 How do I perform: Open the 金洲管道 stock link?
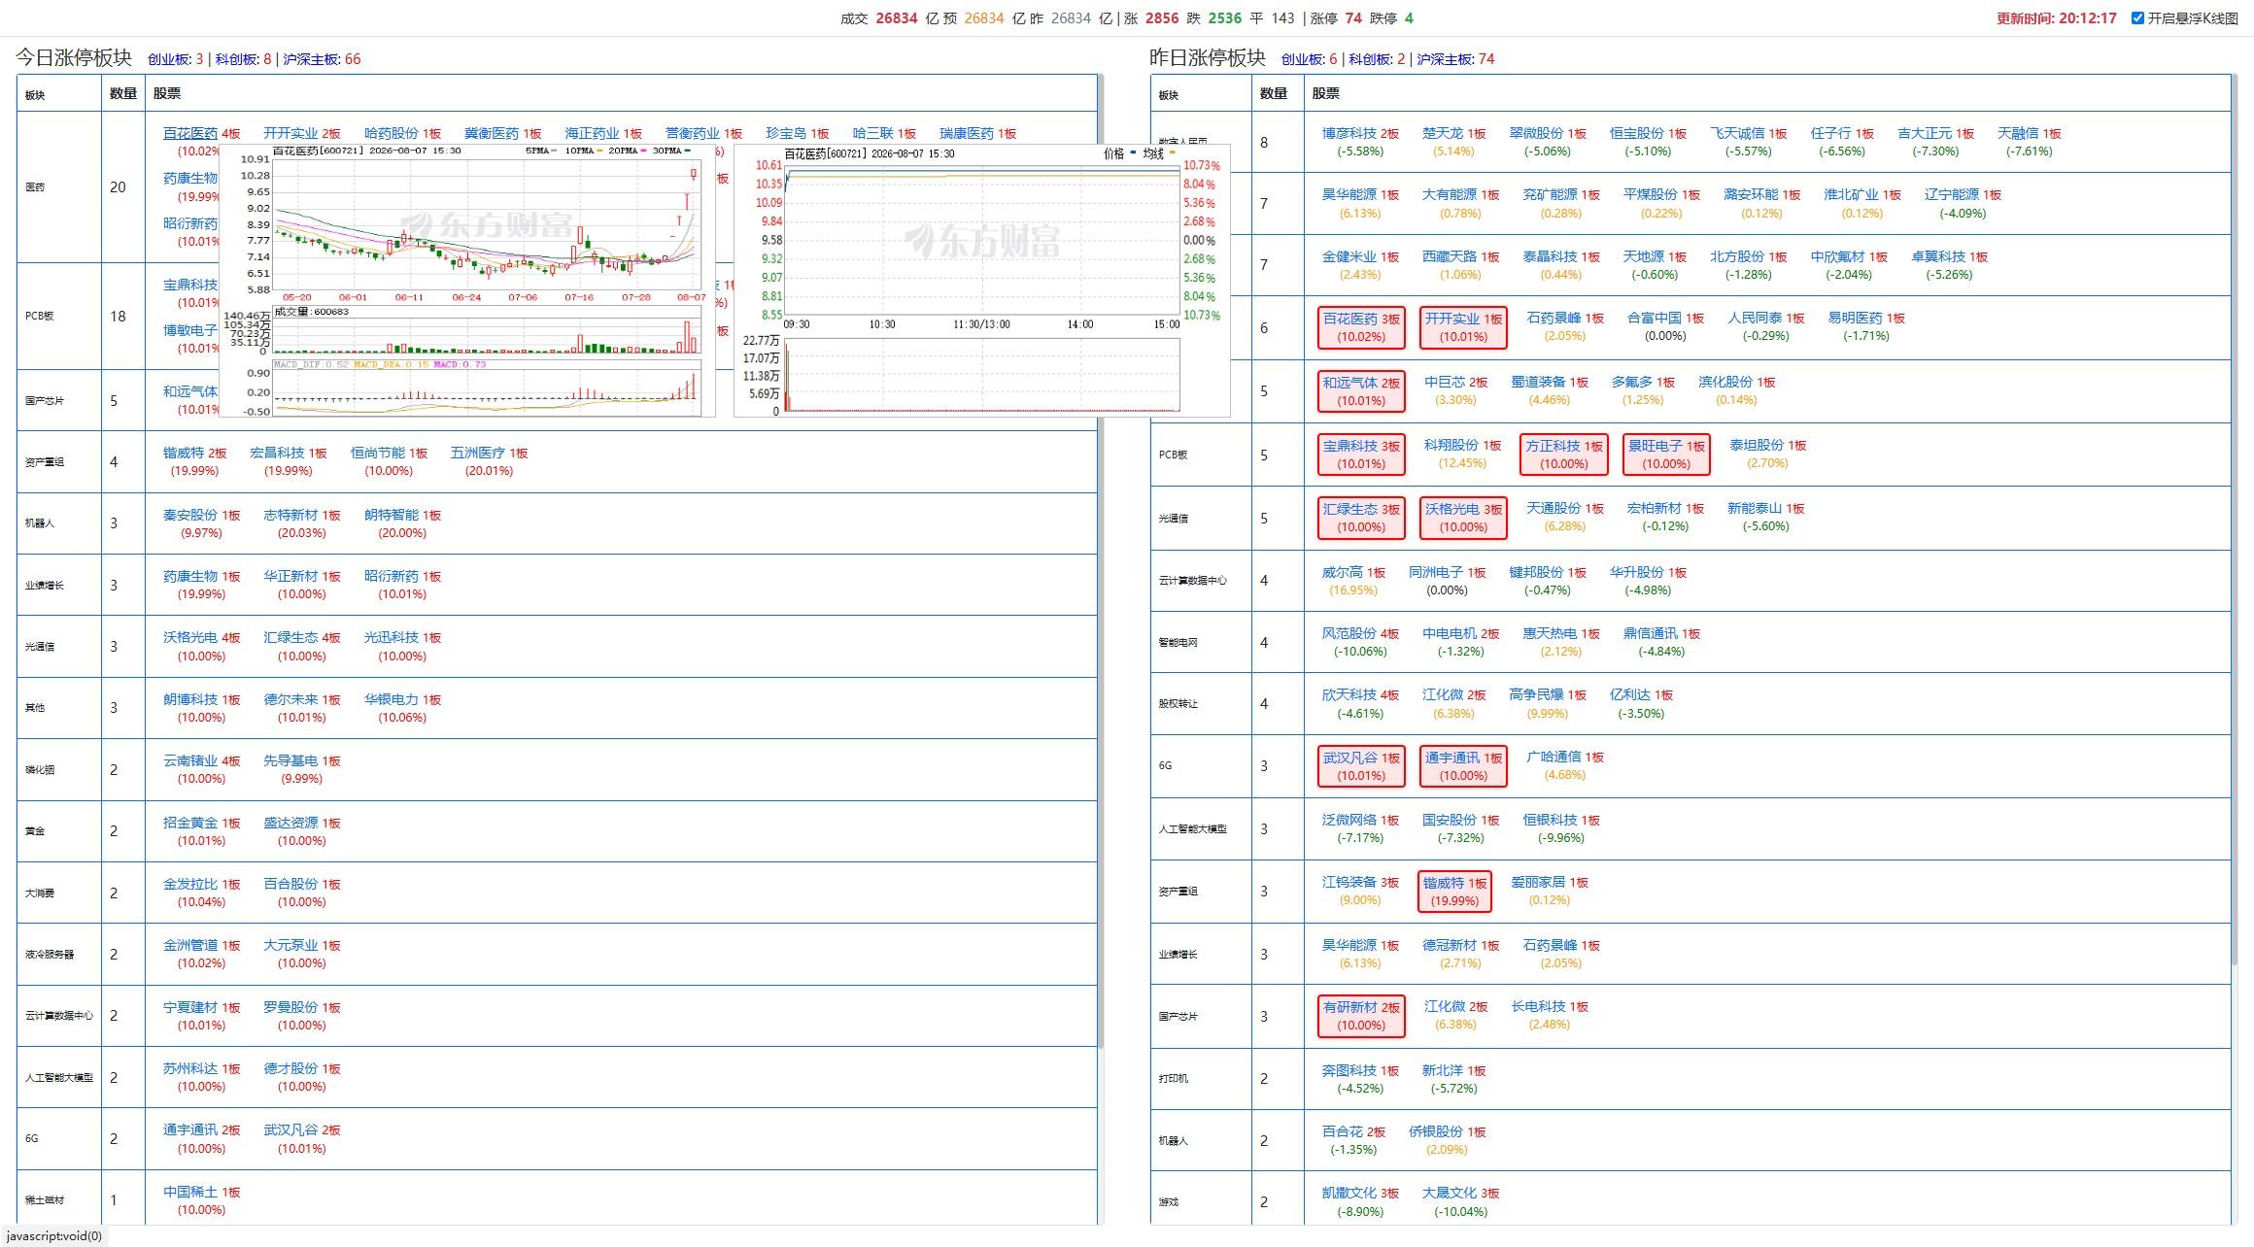pos(190,945)
